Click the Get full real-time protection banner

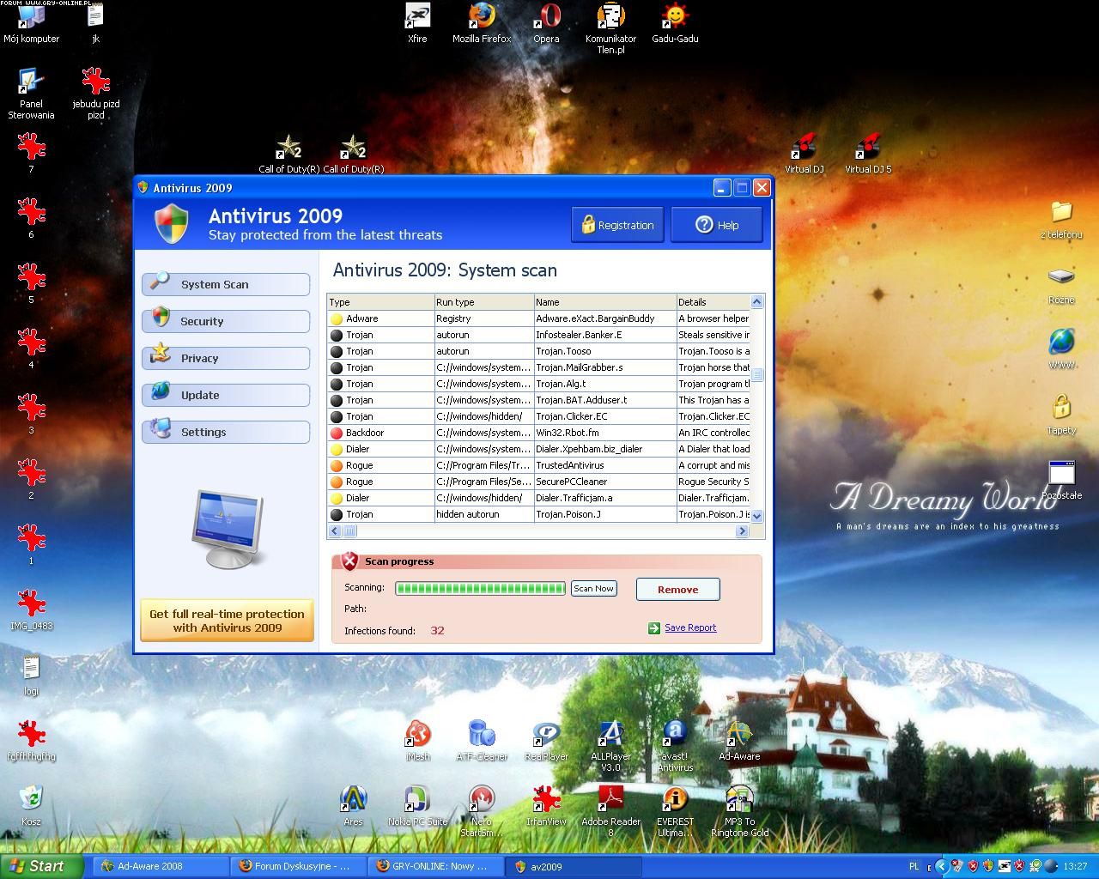coord(227,621)
